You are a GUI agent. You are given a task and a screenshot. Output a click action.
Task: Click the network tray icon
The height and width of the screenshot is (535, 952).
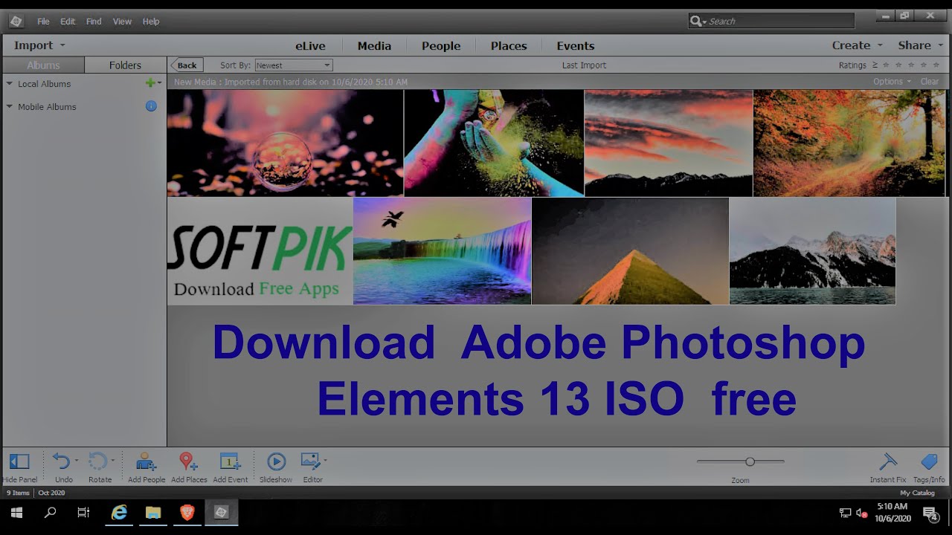pyautogui.click(x=845, y=513)
